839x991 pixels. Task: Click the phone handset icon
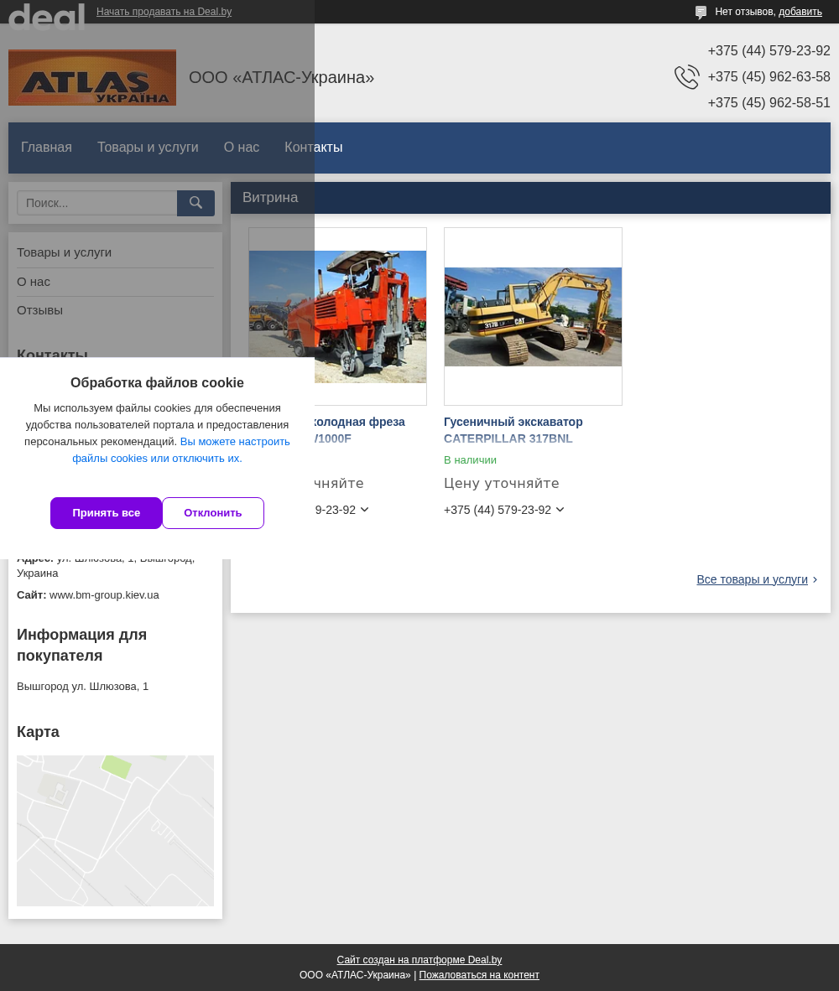tap(686, 77)
